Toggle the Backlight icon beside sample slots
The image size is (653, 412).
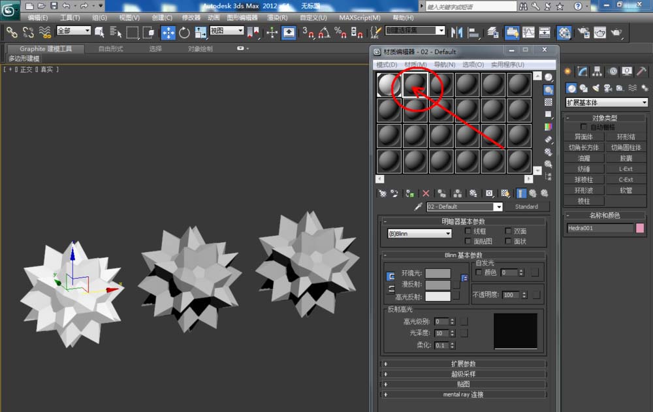click(x=549, y=89)
